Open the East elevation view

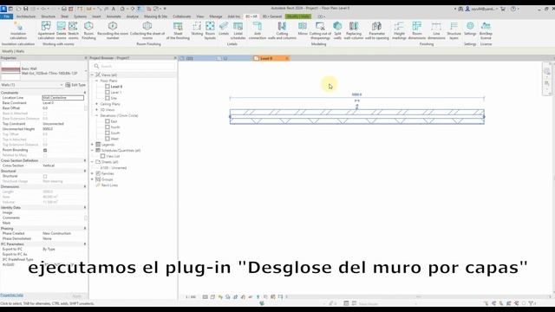tap(114, 121)
